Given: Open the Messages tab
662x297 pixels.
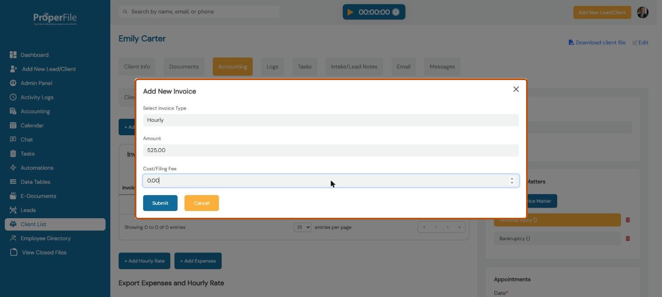Looking at the screenshot, I should tap(442, 67).
